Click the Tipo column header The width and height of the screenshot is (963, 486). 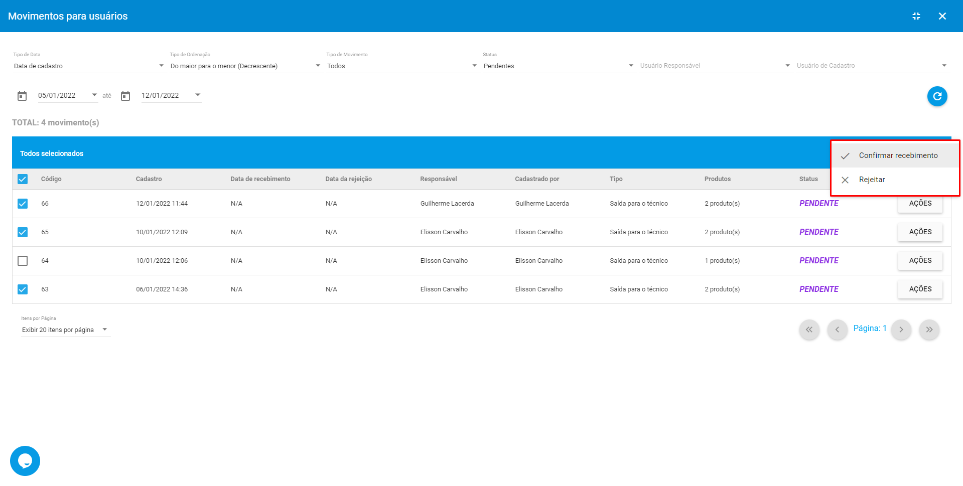coord(616,179)
